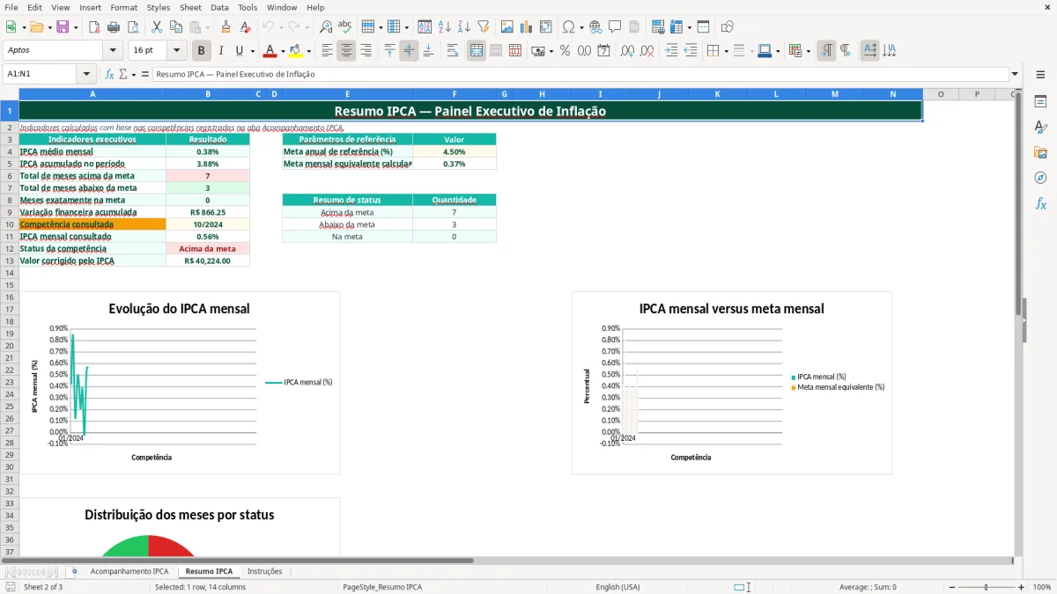This screenshot has width=1057, height=594.
Task: Click the zoom out minus button
Action: pyautogui.click(x=951, y=587)
